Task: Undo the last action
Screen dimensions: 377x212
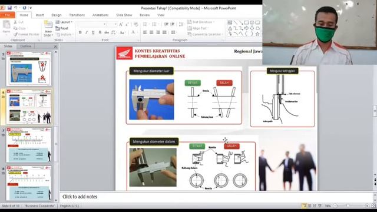Action: pos(16,8)
